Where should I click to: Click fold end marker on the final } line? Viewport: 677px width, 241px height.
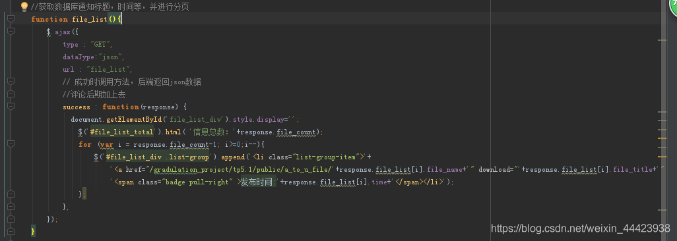pyautogui.click(x=11, y=232)
